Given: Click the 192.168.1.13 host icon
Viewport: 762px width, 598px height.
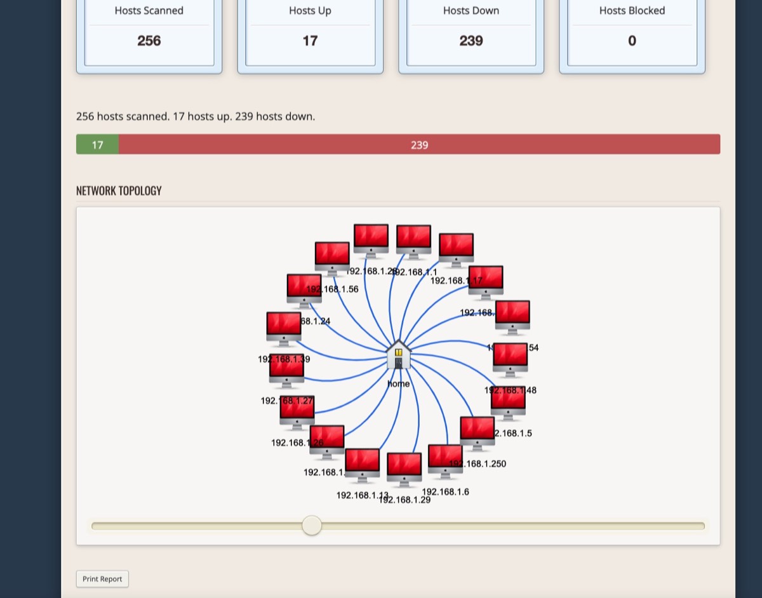Looking at the screenshot, I should [362, 465].
